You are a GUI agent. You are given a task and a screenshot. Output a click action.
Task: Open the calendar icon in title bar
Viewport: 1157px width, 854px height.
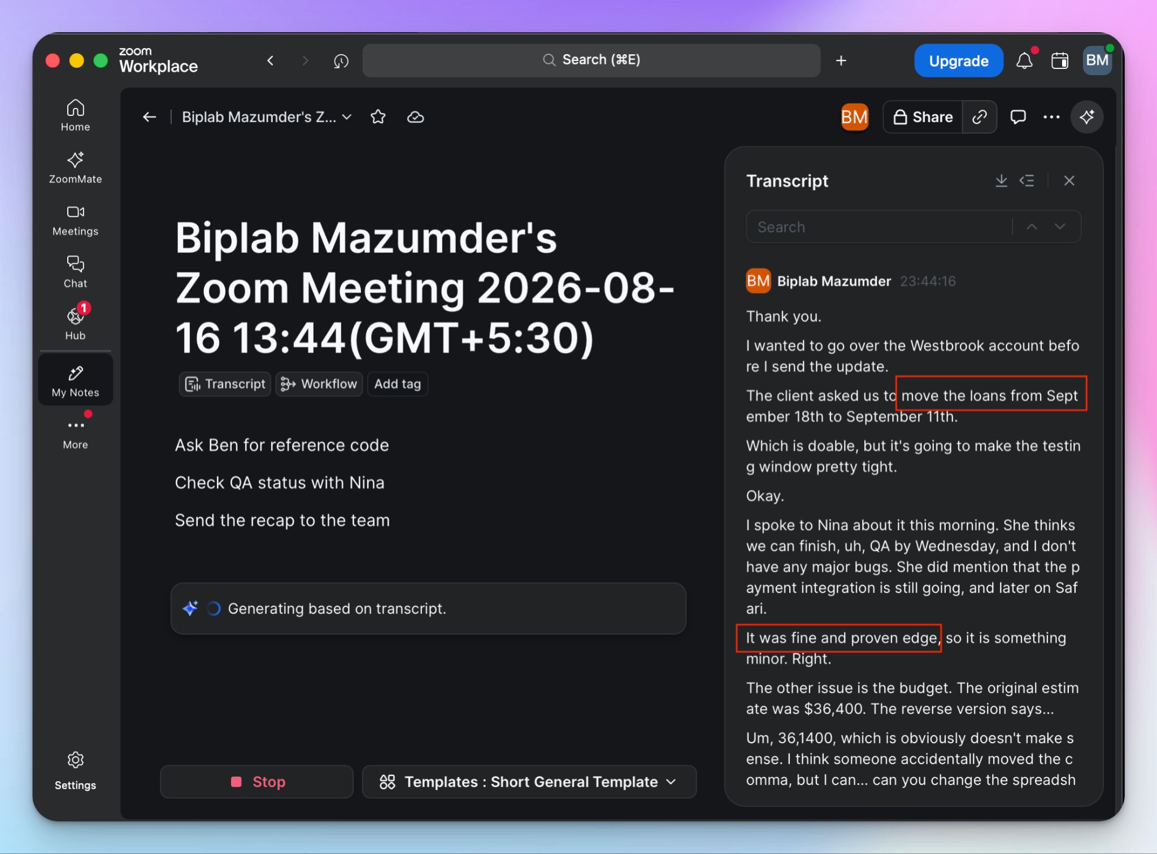[1060, 60]
